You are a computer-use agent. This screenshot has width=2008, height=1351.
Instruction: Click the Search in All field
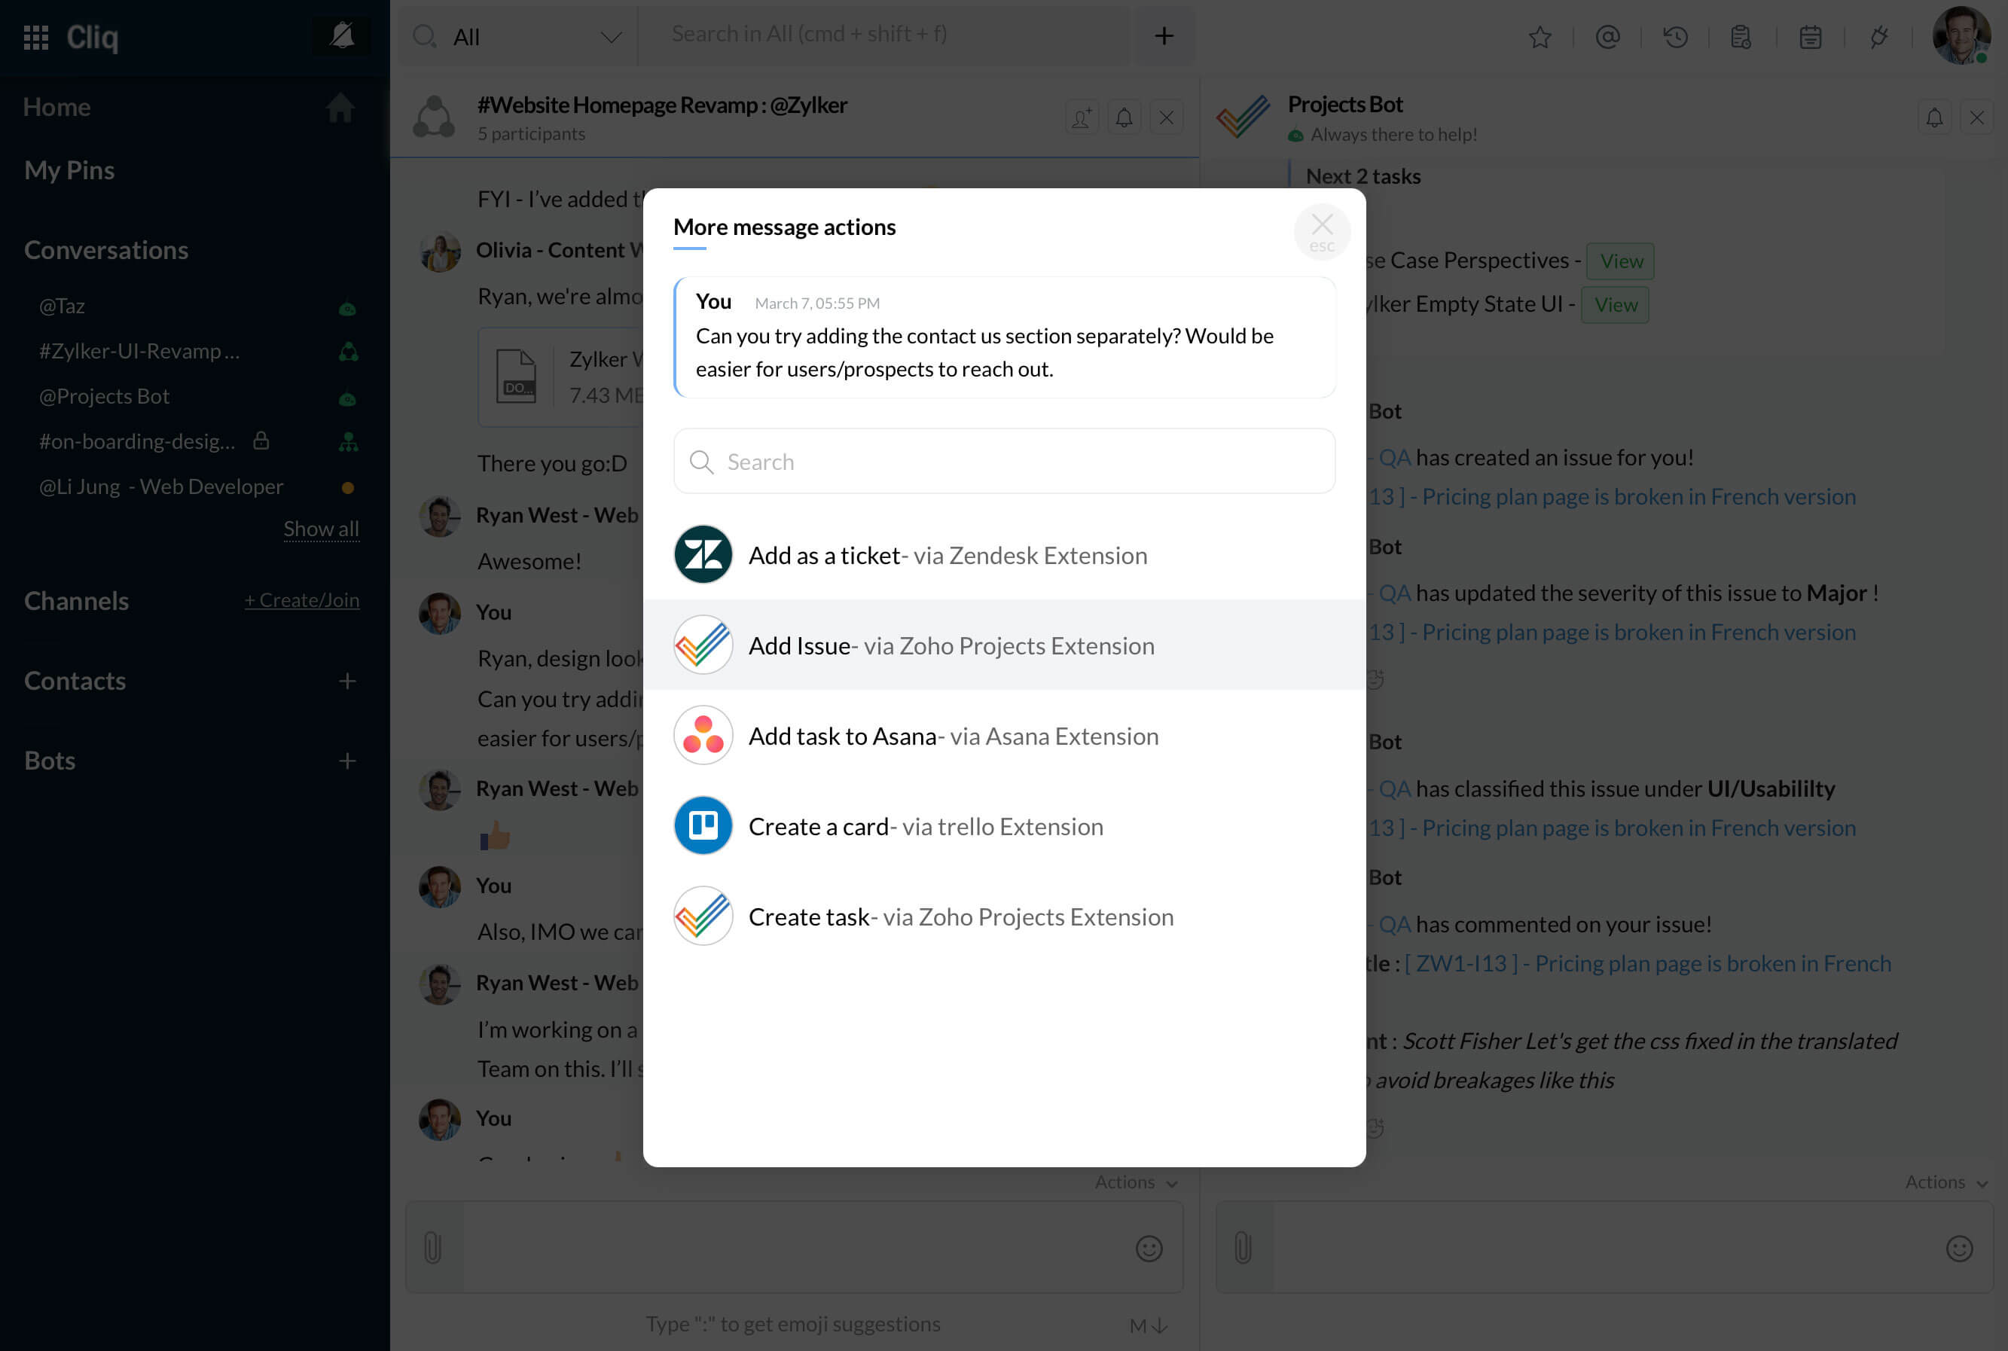click(884, 35)
